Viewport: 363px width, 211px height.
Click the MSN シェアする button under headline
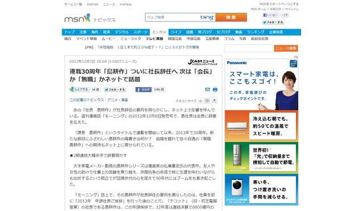point(79,89)
